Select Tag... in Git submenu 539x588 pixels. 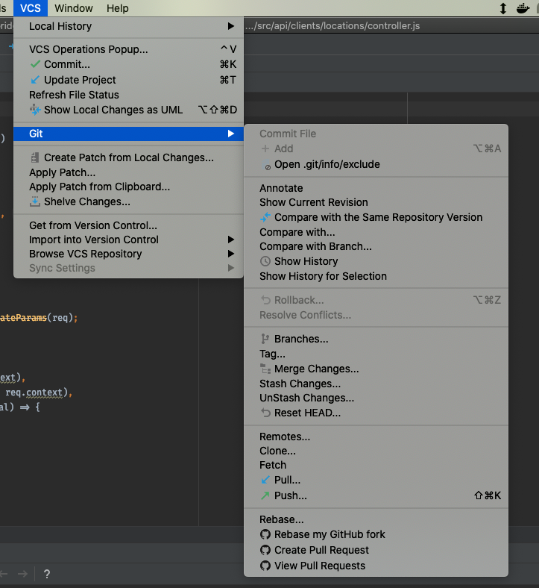click(x=376, y=354)
